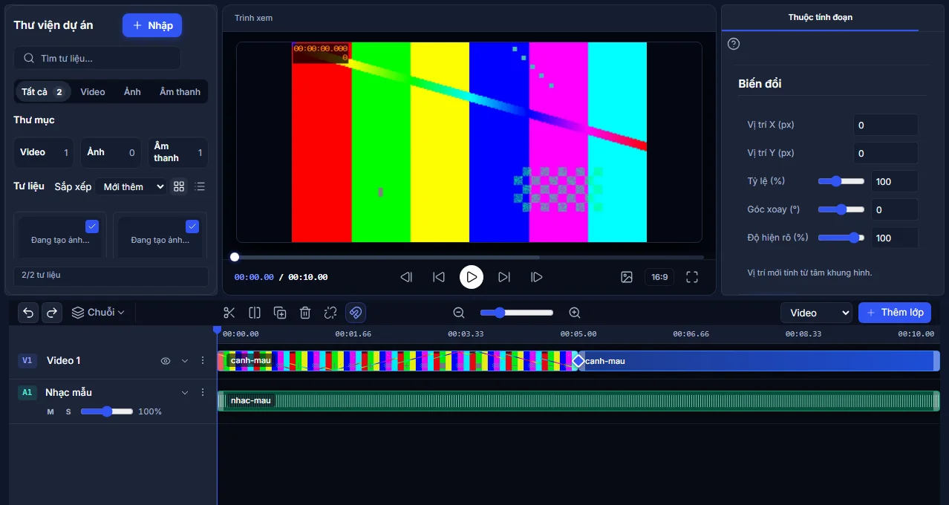The height and width of the screenshot is (505, 949).
Task: Click the trash delete icon in timeline toolbar
Action: tap(305, 313)
